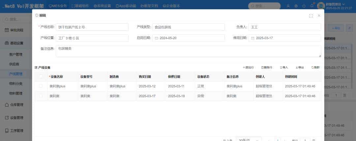Check the checkbox of the 异常 device row
The width and height of the screenshot is (356, 141).
pyautogui.click(x=41, y=96)
